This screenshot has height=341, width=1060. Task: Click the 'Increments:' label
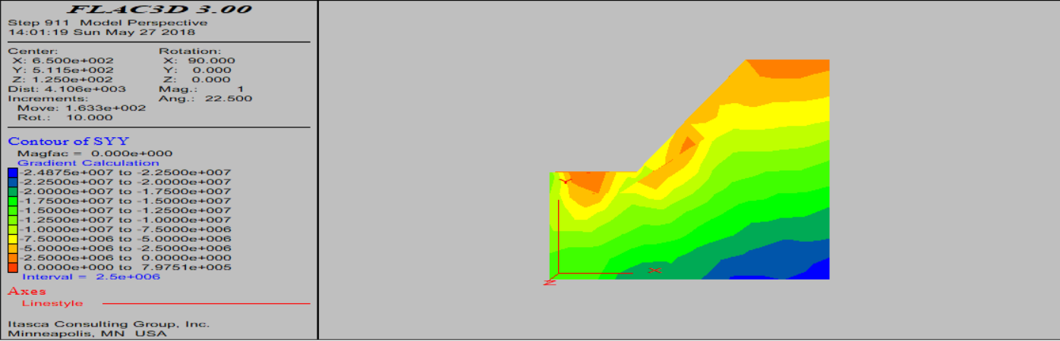pos(48,99)
